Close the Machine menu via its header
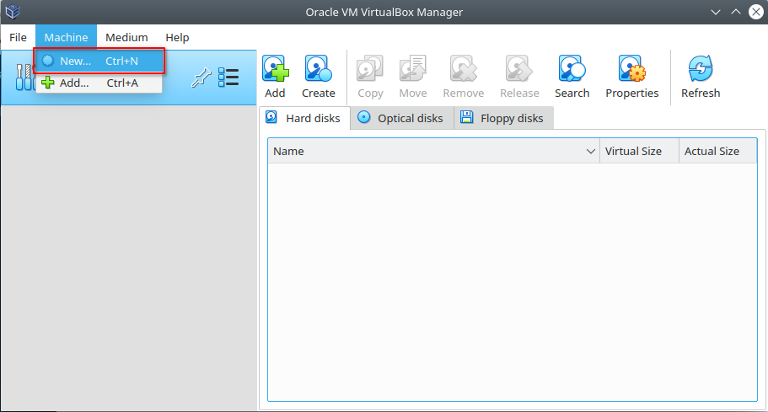Image resolution: width=768 pixels, height=412 pixels. [x=66, y=37]
